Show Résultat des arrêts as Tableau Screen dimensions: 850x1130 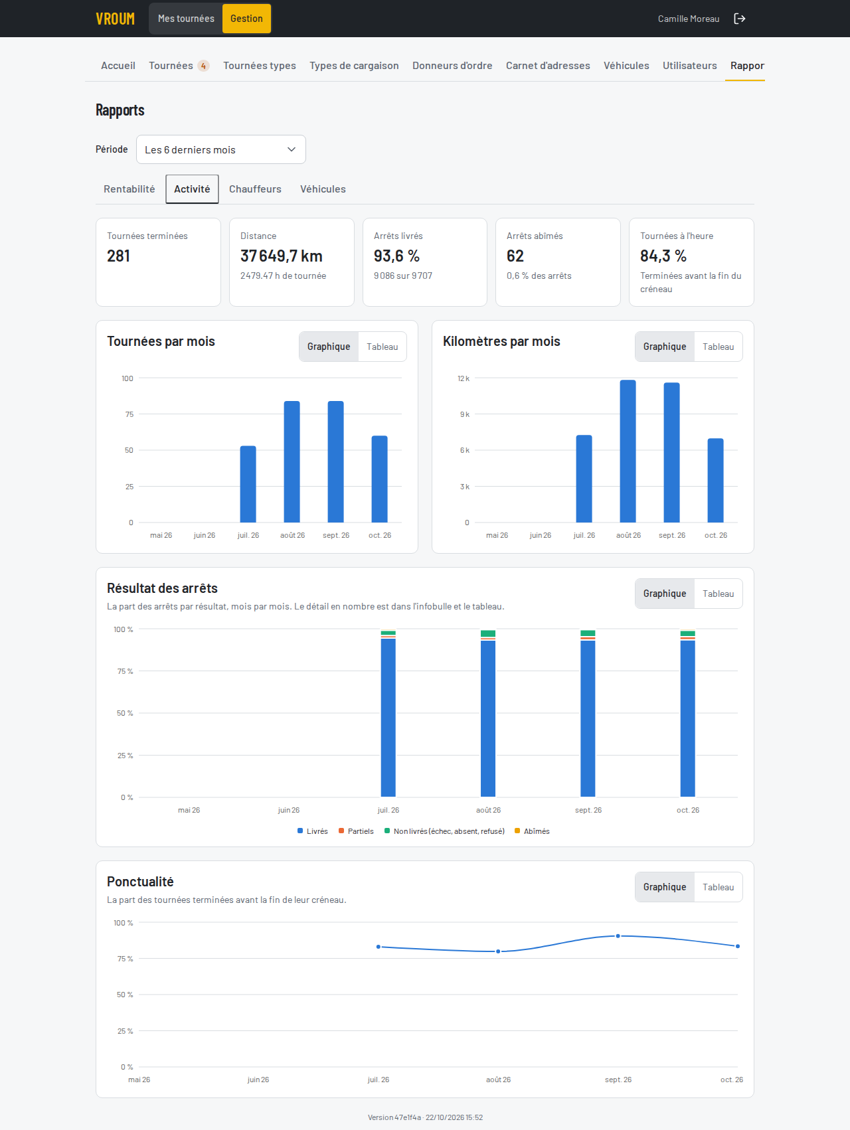pos(719,594)
